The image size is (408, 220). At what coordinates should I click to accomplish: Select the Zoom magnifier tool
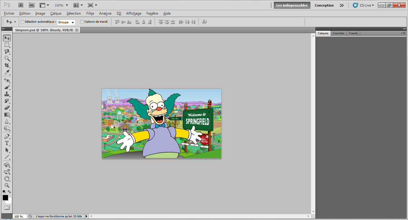[7, 185]
